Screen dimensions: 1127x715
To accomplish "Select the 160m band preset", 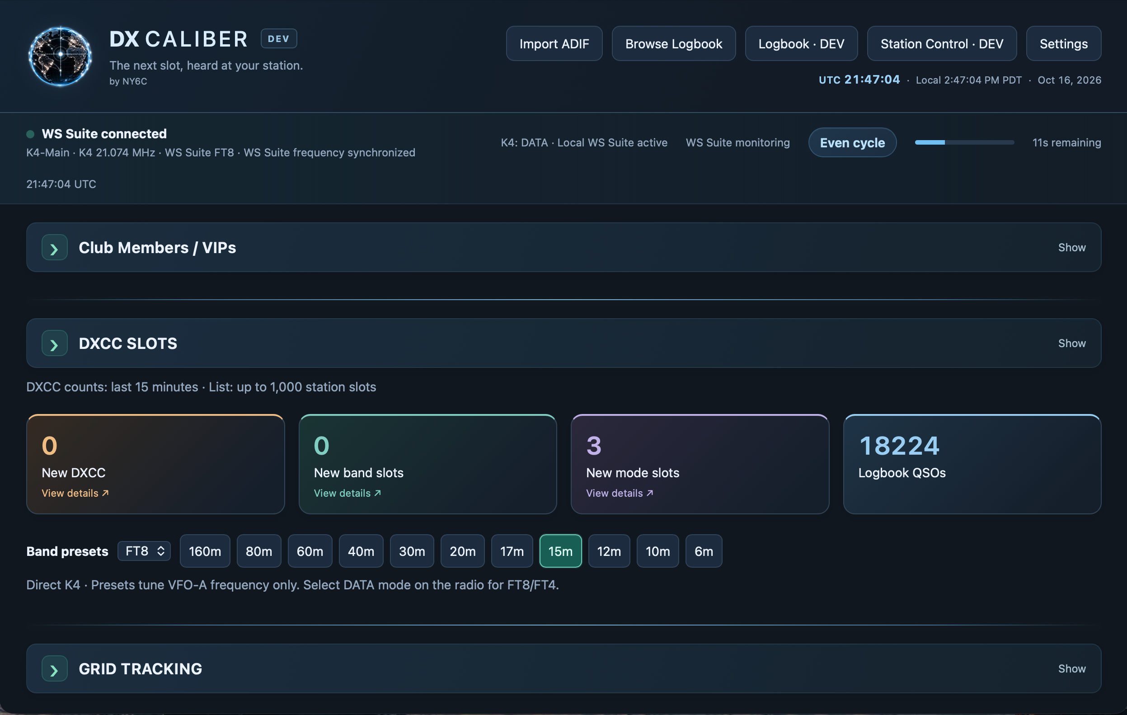I will click(205, 551).
